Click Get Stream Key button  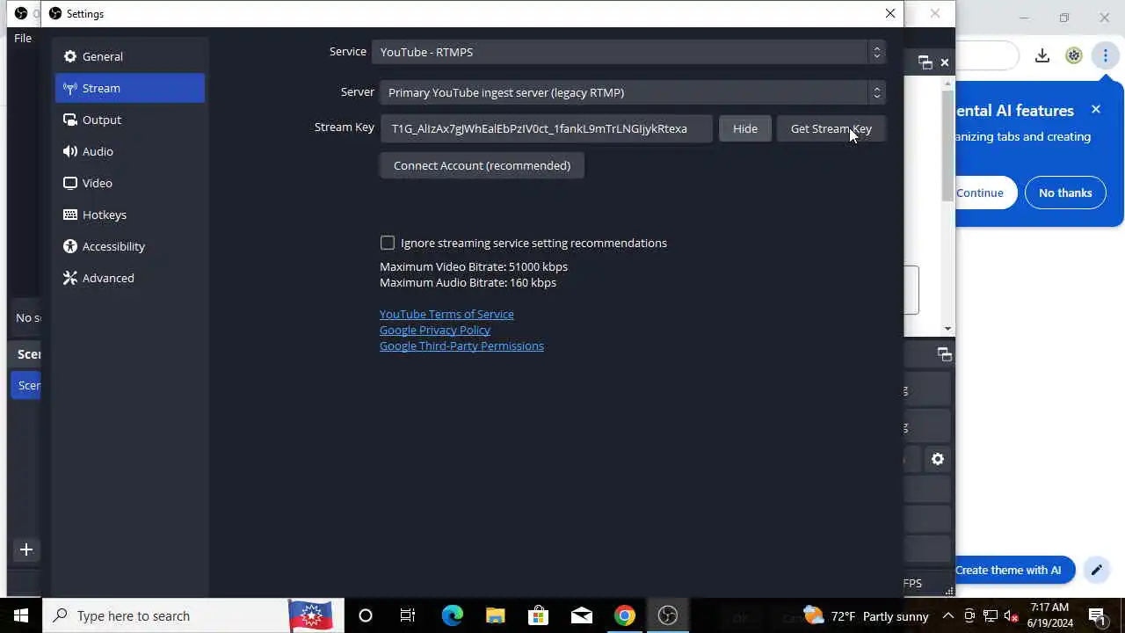click(x=831, y=128)
